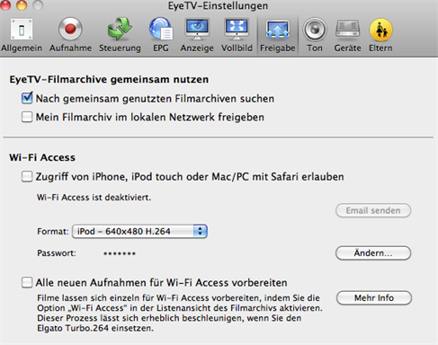Open the Format dropdown showing iPod 640x480

pyautogui.click(x=139, y=231)
